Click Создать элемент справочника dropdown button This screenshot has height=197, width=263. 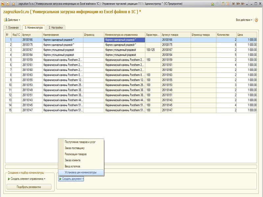pyautogui.click(x=27, y=179)
